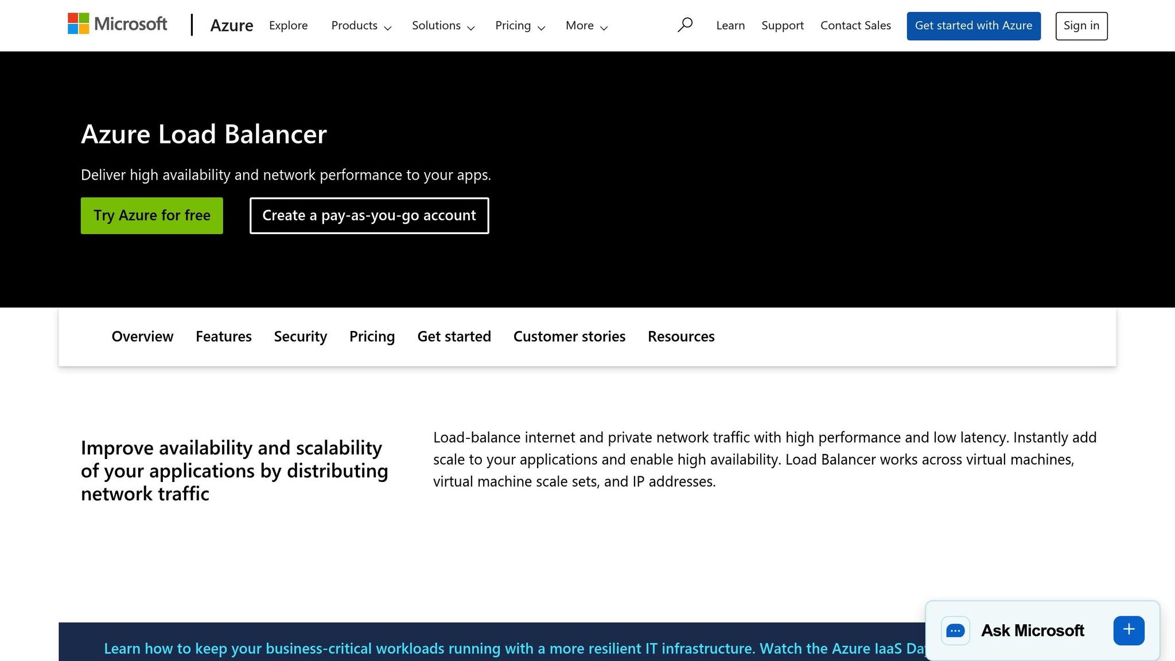The height and width of the screenshot is (661, 1175).
Task: Click the Microsoft logo
Action: pyautogui.click(x=117, y=24)
